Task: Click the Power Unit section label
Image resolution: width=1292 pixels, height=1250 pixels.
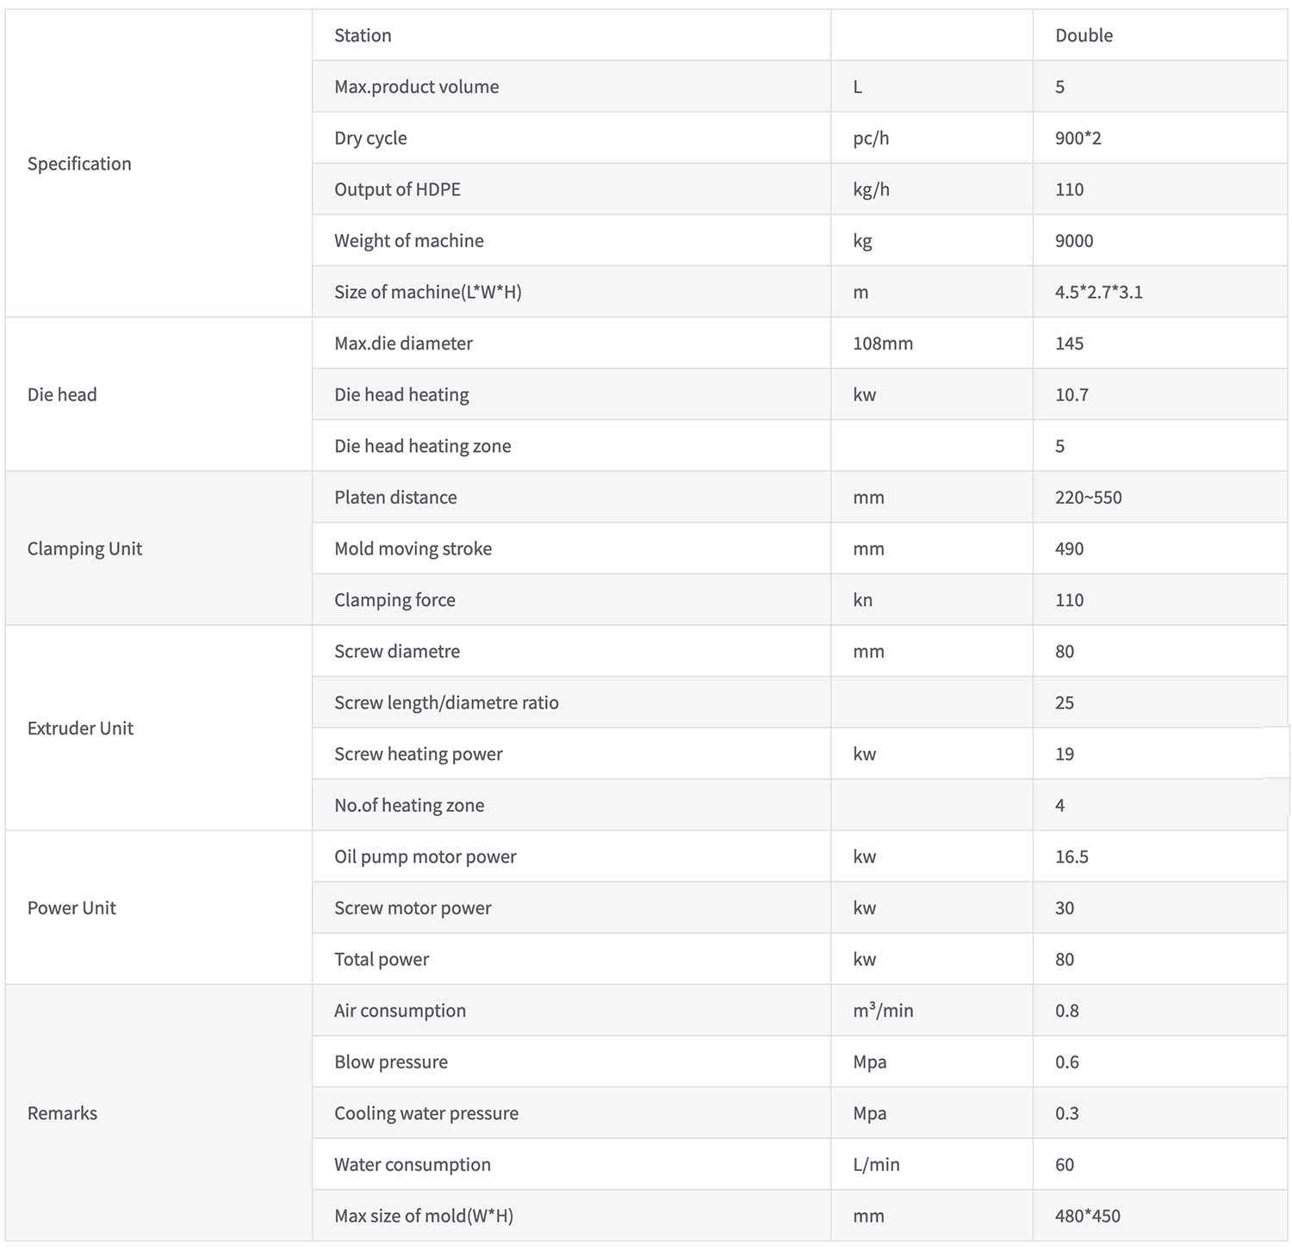Action: pyautogui.click(x=71, y=908)
